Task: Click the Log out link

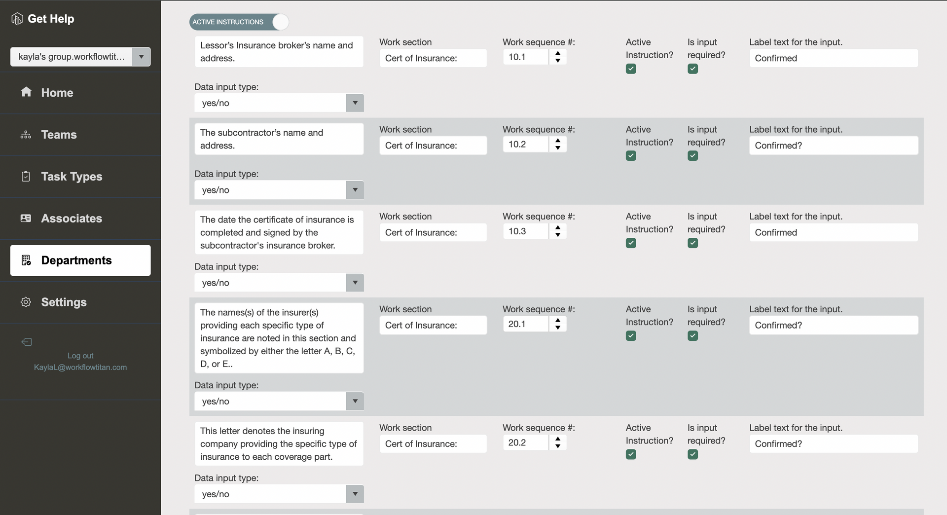Action: click(x=80, y=356)
